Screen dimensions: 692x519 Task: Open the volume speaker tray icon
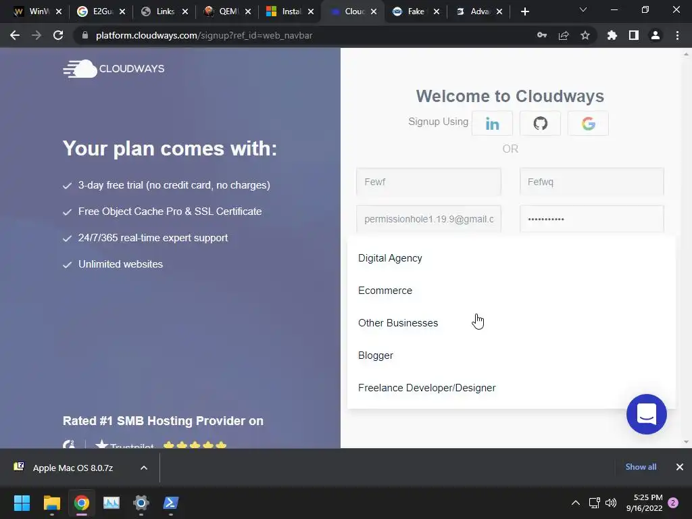[x=611, y=503]
